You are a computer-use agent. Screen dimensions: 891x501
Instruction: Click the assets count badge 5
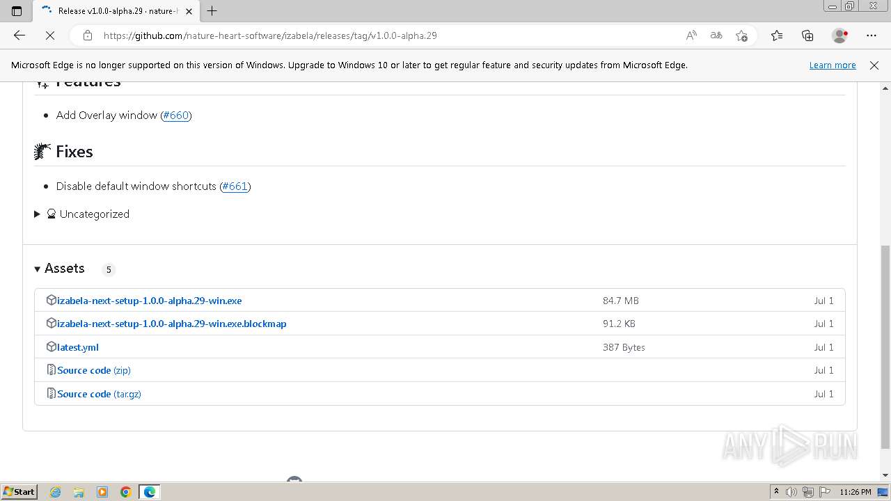pos(109,269)
